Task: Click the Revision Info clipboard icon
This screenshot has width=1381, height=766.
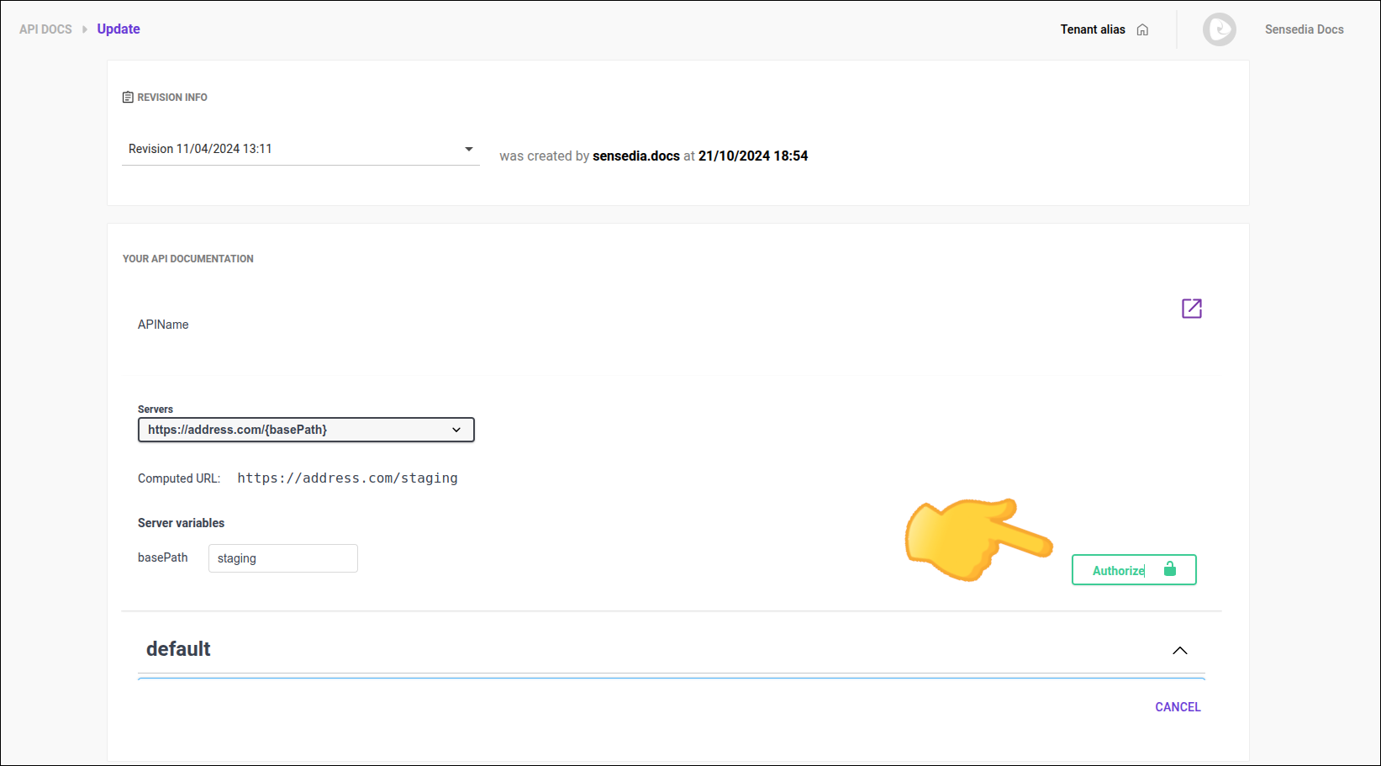Action: (127, 97)
